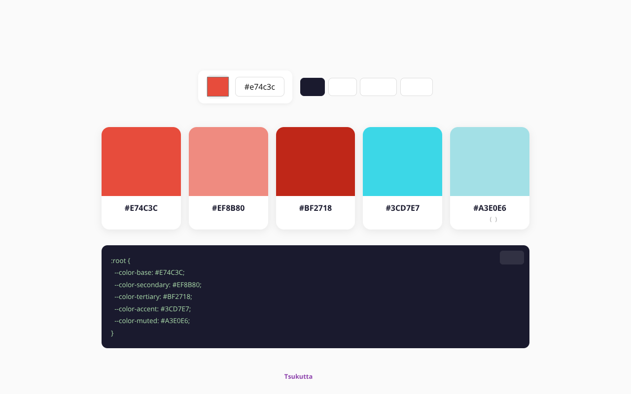This screenshot has height=394, width=631.
Task: Click the --color-base code line
Action: click(x=149, y=272)
